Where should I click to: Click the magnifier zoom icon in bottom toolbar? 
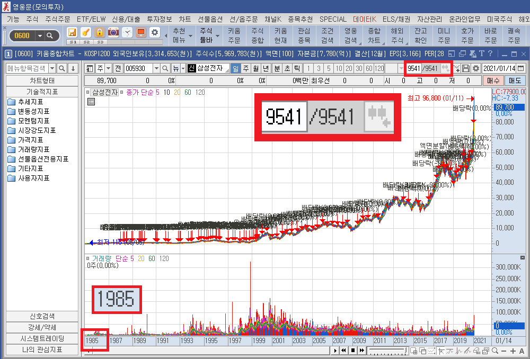pyautogui.click(x=495, y=351)
